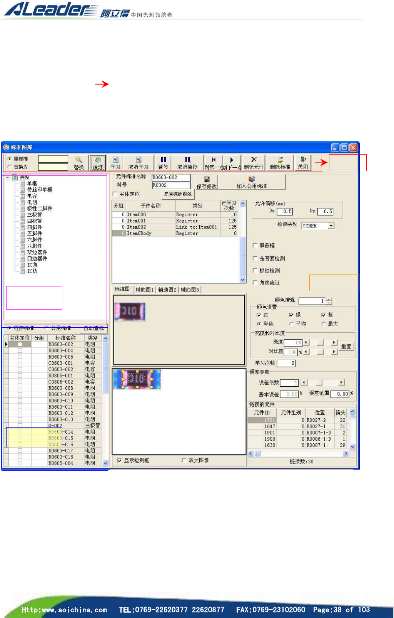Screen dimensions: 394x618
Task: Select the 原标准 radio button
Action: click(x=10, y=159)
